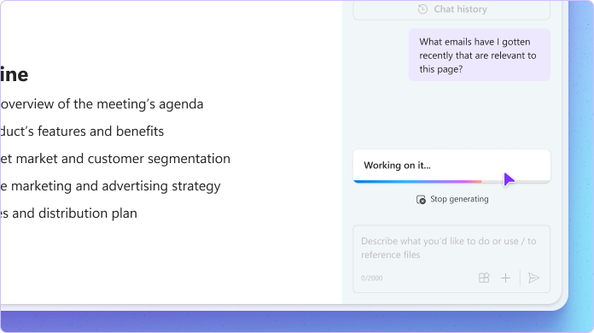Click the send arrow icon
The image size is (594, 333).
pyautogui.click(x=533, y=278)
